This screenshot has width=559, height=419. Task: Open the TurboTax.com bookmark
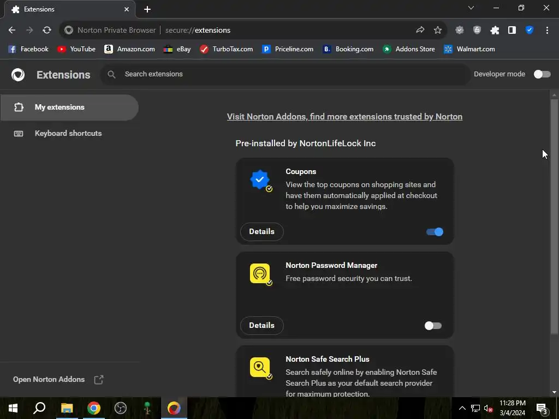tap(226, 49)
